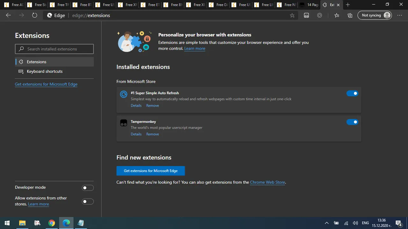Open Google Chrome from the taskbar
Viewport: 408px width, 229px height.
coord(52,223)
